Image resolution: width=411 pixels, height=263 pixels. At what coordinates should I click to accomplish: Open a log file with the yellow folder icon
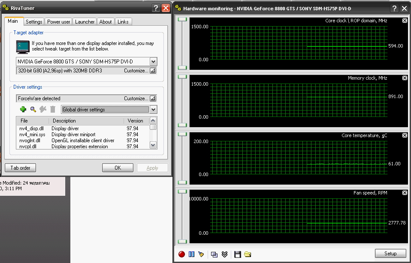coord(248,254)
